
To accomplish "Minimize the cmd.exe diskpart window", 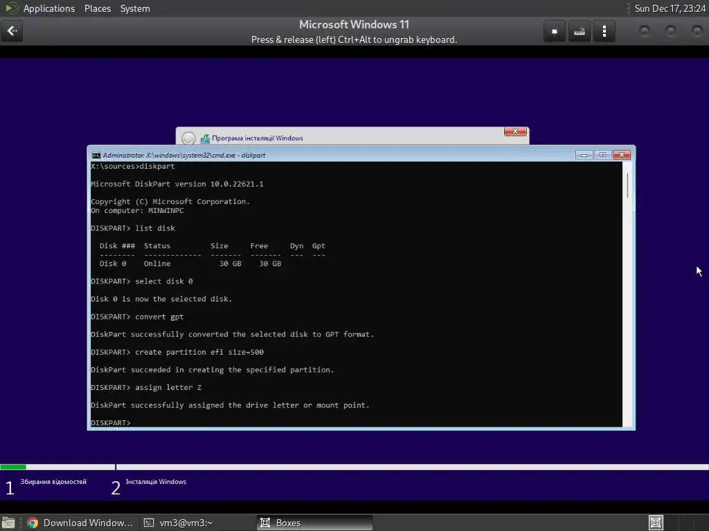I will [584, 155].
